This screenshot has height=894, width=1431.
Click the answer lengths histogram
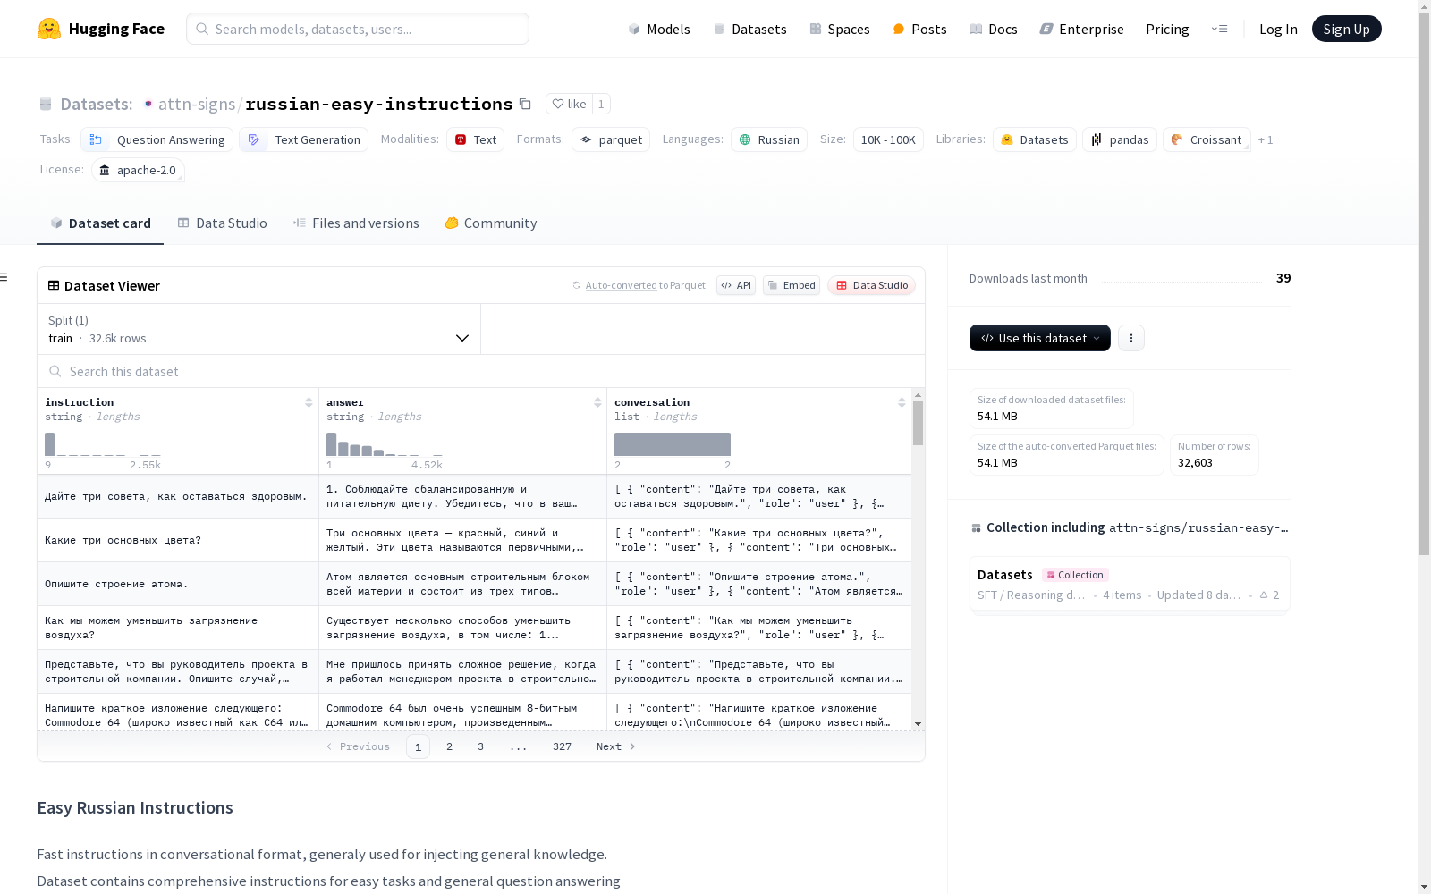(x=385, y=444)
